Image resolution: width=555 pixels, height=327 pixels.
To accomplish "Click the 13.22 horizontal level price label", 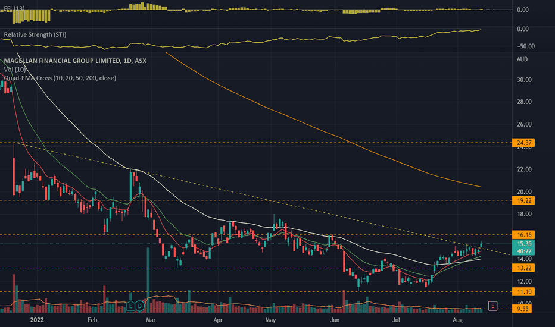I will click(x=523, y=268).
